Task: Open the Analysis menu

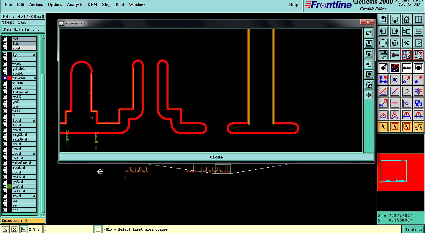Action: 75,4
